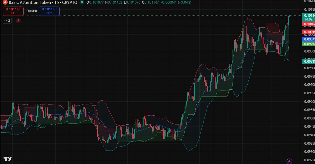Click the green current price label with 14:02 countdown
Viewport: 315px width, 164px height.
pos(309,17)
